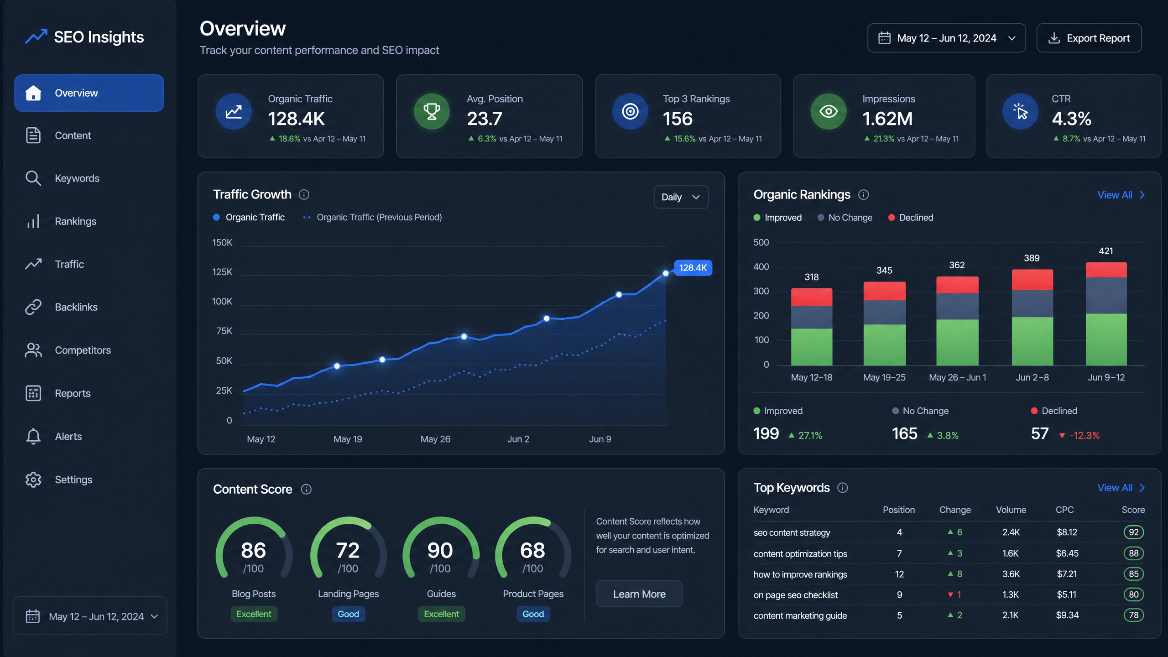Click the 128.4K data point label on chart
The image size is (1168, 657).
(693, 268)
